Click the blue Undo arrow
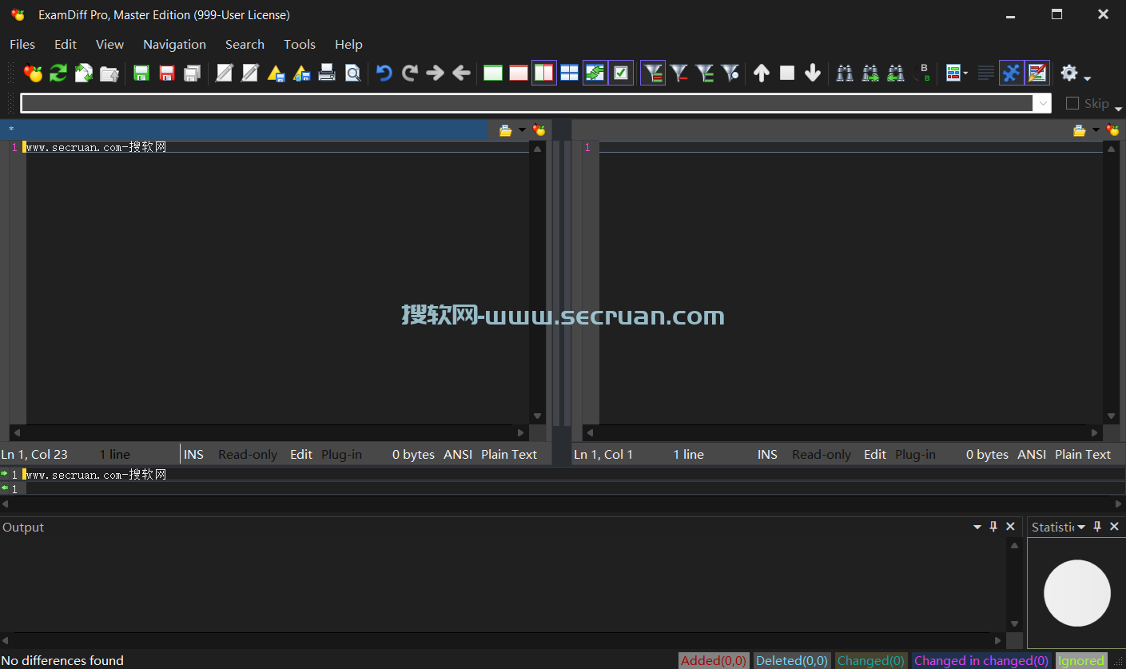Image resolution: width=1126 pixels, height=669 pixels. [384, 74]
